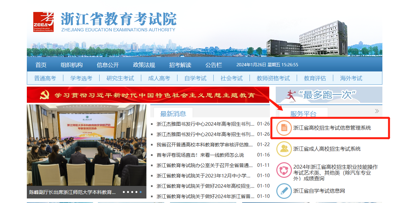Open the 教师资格考试 category link
416x203 pixels.
273,78
